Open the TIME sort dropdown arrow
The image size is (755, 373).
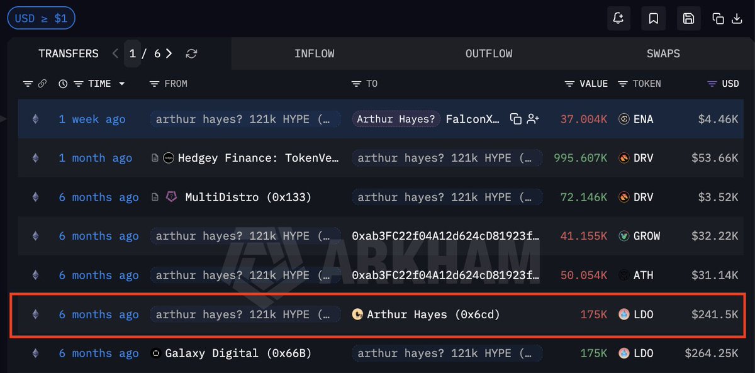point(121,84)
